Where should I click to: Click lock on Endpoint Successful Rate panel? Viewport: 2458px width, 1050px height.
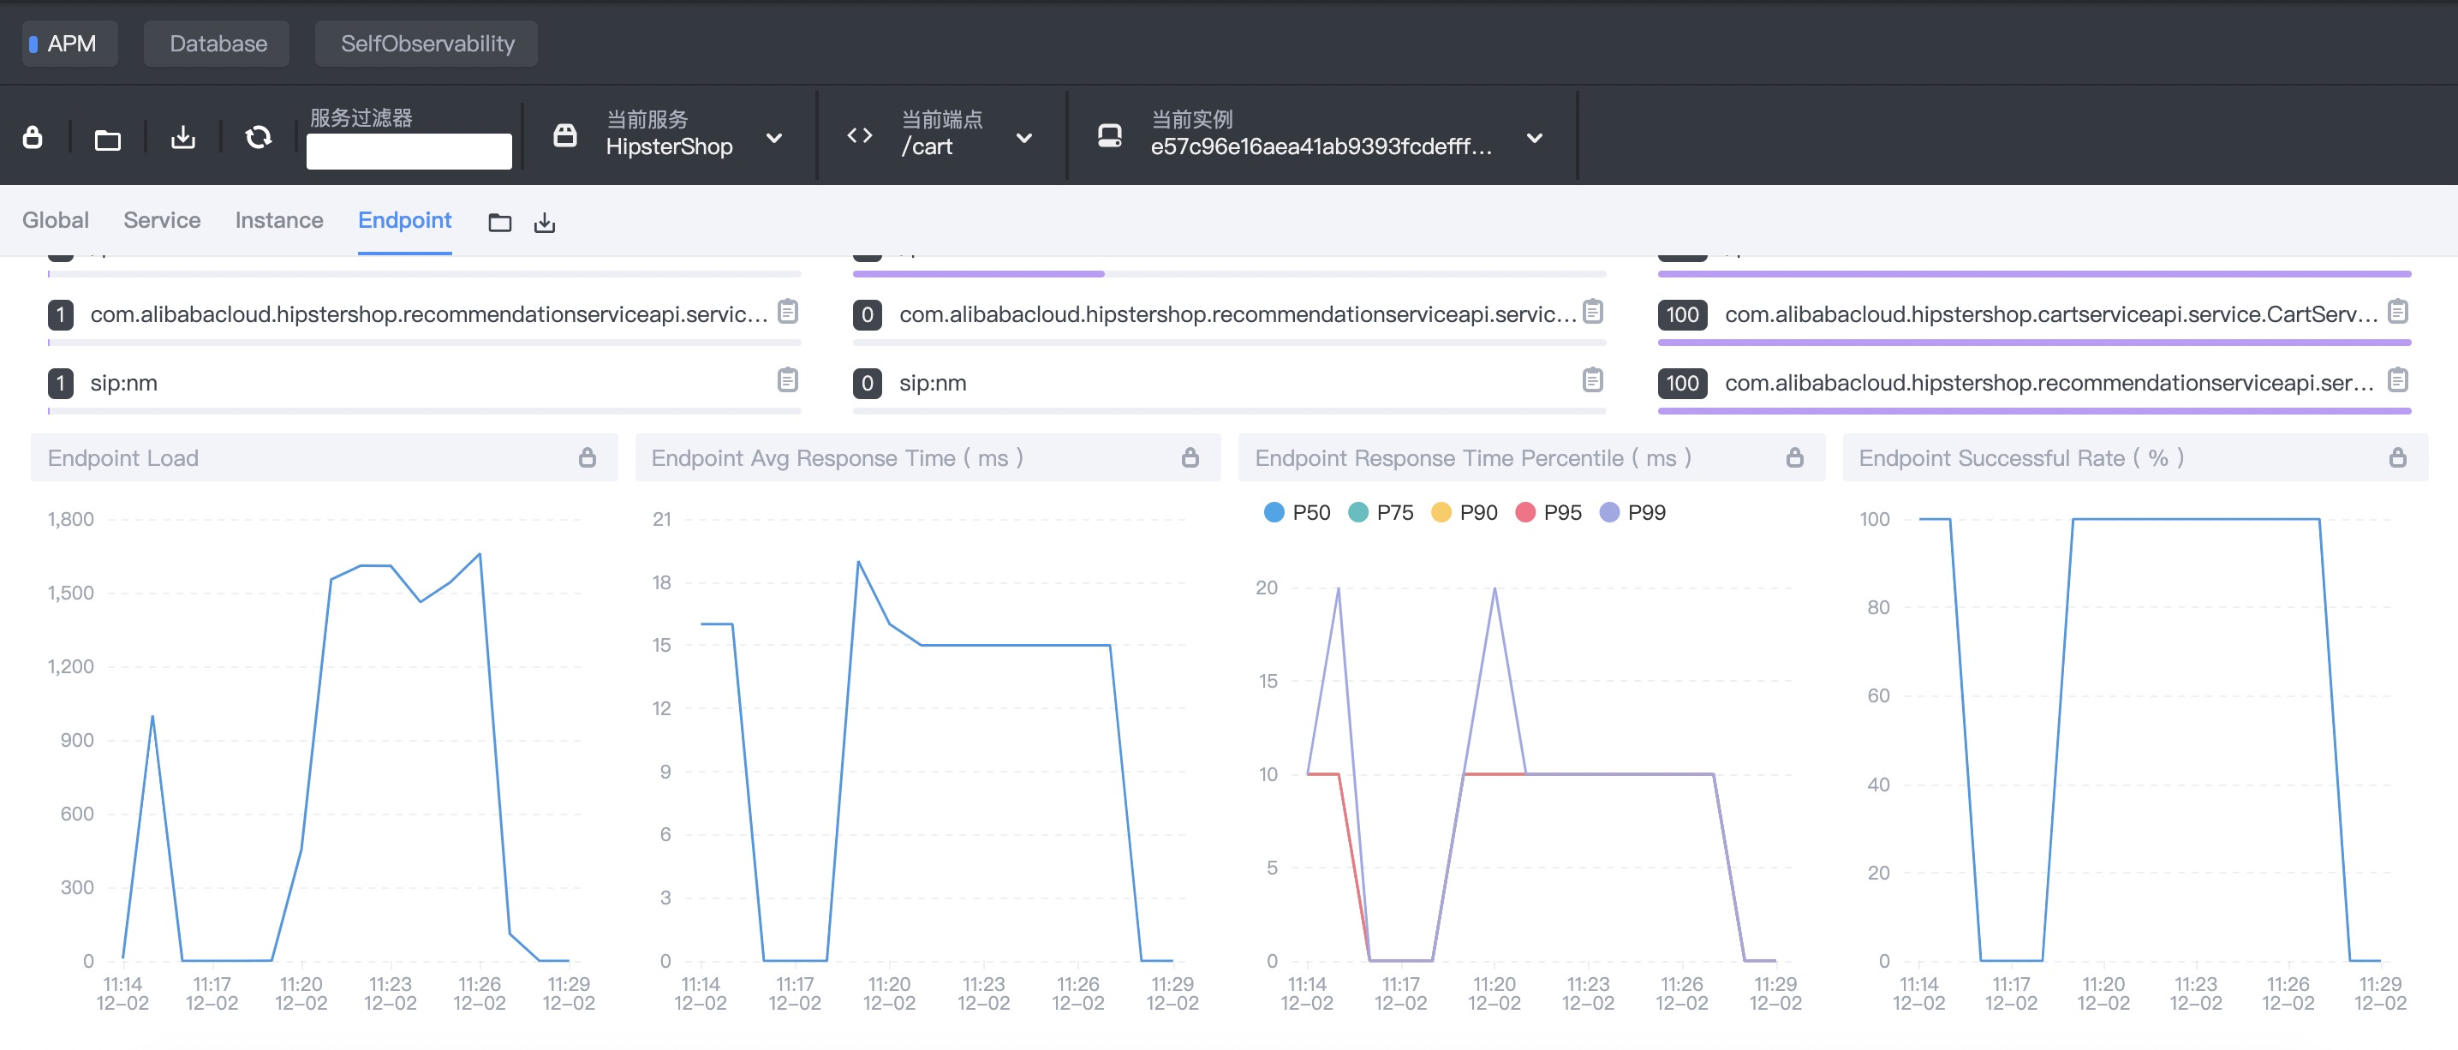coord(2397,458)
